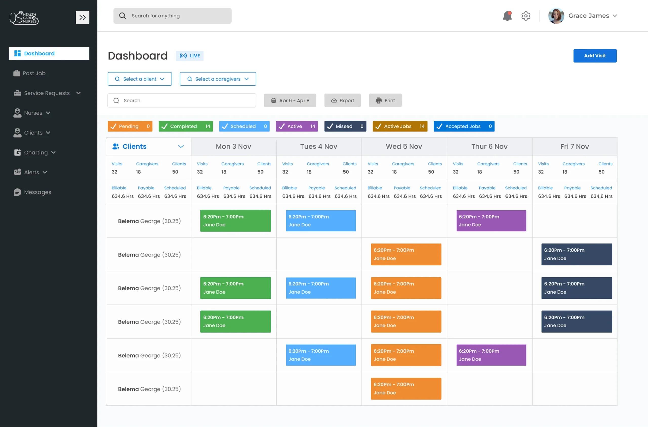Click the Export button
This screenshot has width=648, height=427.
342,100
